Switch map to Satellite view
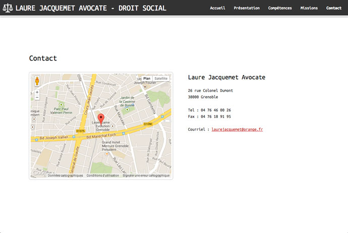The image size is (348, 233). pyautogui.click(x=161, y=79)
